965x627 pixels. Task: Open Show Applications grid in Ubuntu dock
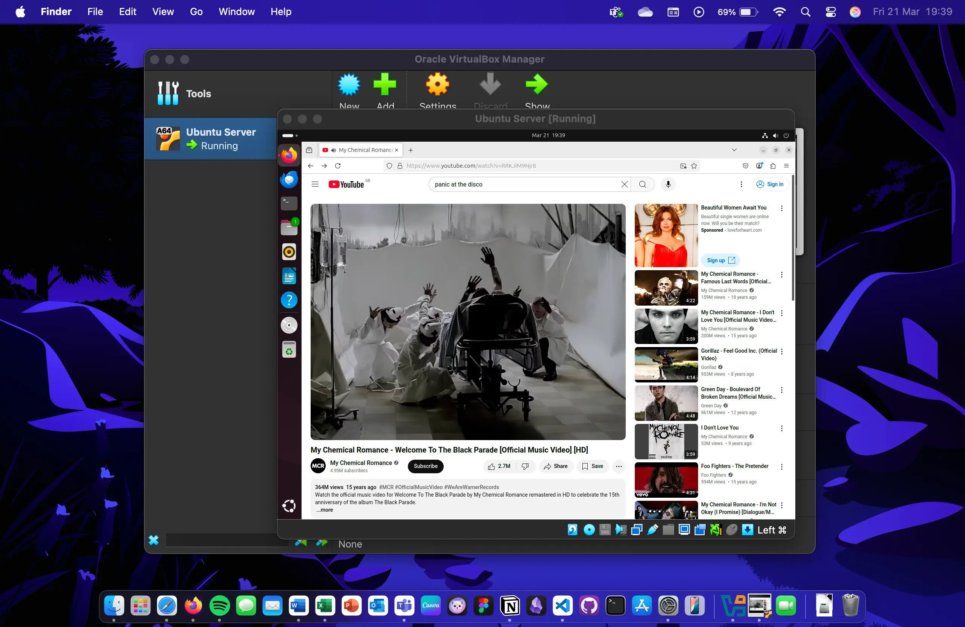pyautogui.click(x=289, y=506)
